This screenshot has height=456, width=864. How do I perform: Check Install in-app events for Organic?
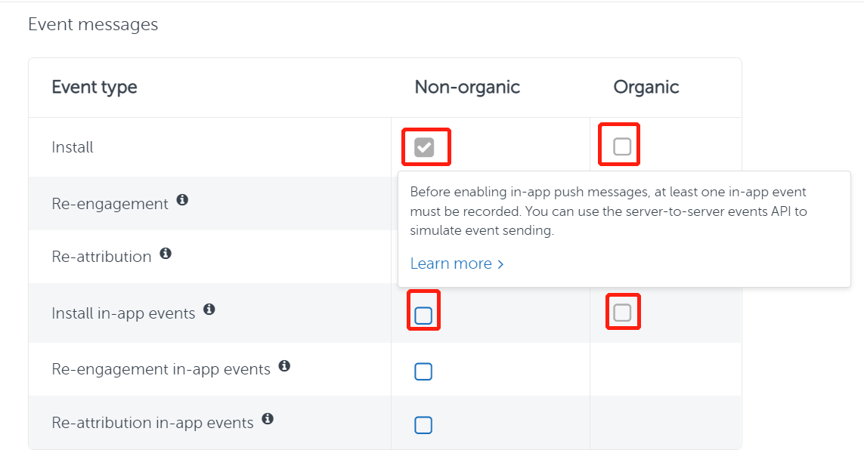[x=622, y=310]
